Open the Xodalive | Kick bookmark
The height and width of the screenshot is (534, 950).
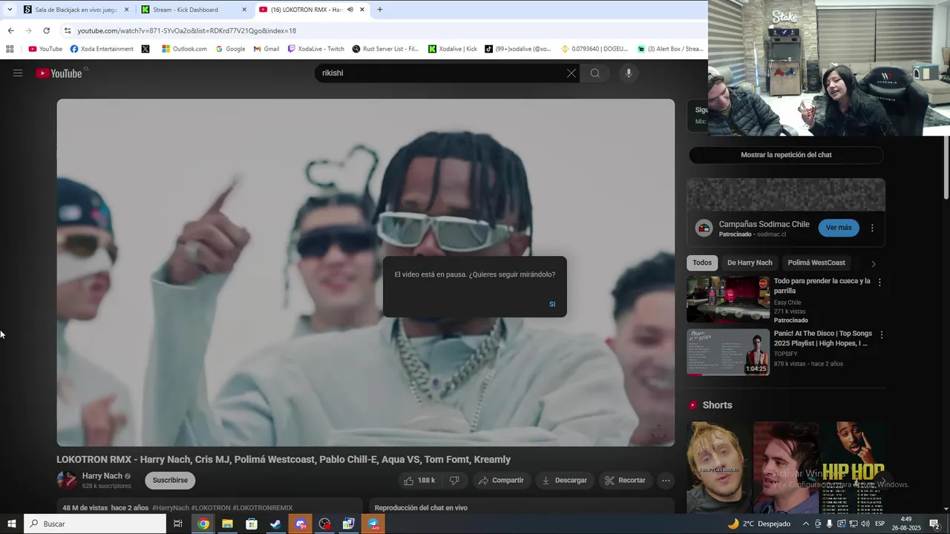tap(452, 49)
